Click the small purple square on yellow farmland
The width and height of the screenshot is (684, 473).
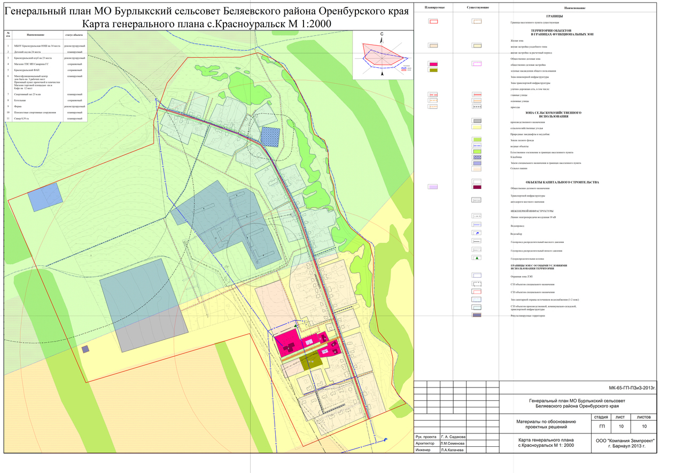(x=85, y=349)
